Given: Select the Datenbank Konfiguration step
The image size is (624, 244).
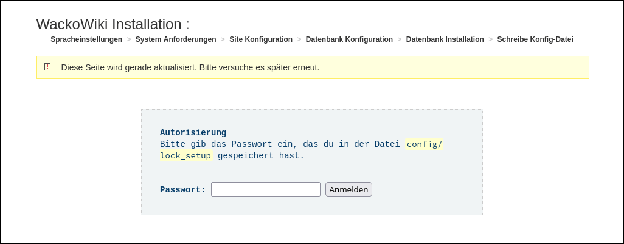Looking at the screenshot, I should click(349, 39).
